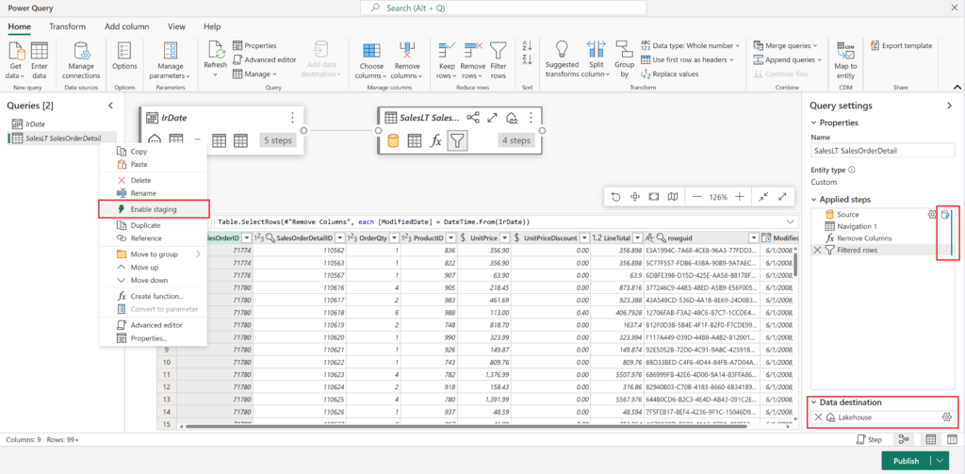Open query Properties in the ribbon
Image resolution: width=965 pixels, height=474 pixels.
coord(254,45)
